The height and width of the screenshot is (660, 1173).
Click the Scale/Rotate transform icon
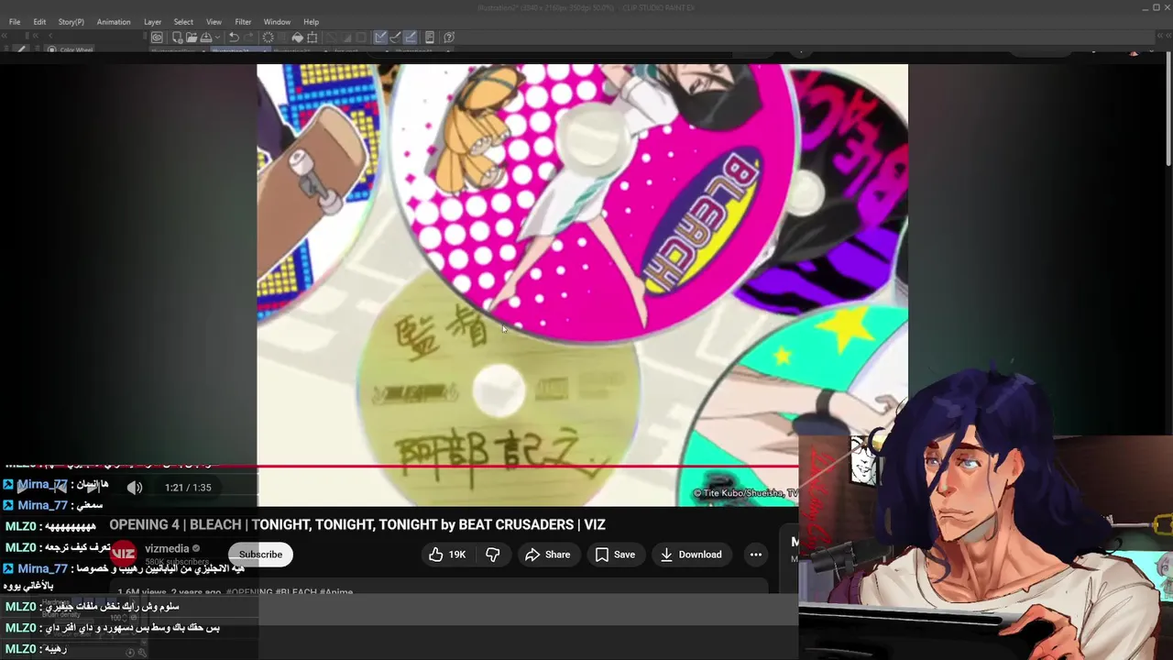click(x=312, y=38)
